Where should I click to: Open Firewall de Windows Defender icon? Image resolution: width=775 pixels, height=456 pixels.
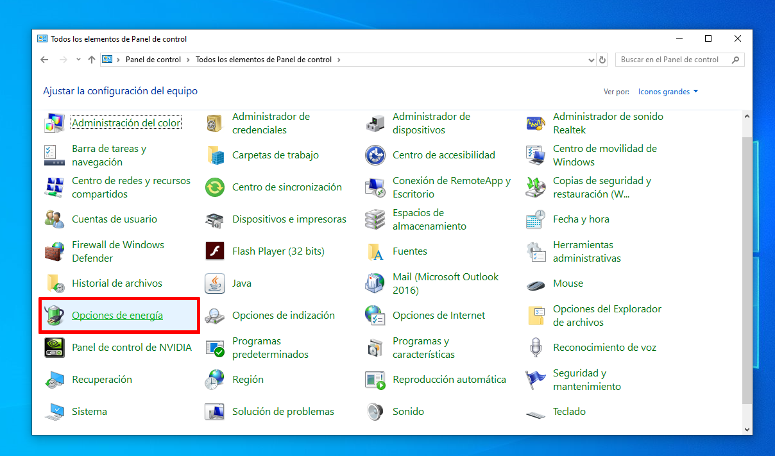coord(54,251)
